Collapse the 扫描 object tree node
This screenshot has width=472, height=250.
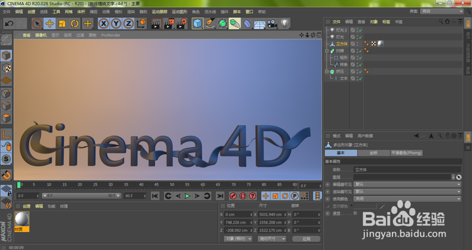(x=327, y=51)
